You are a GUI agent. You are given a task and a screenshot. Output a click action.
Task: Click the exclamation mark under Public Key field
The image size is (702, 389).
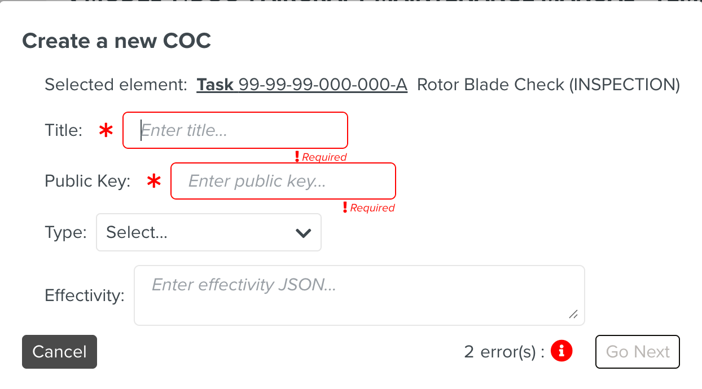(345, 207)
